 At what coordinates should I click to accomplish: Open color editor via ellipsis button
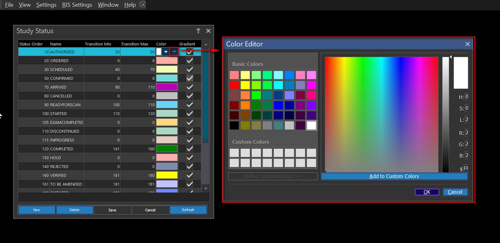(x=174, y=52)
